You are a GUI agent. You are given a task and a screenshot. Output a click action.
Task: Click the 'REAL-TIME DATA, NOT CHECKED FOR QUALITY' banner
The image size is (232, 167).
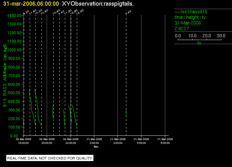point(50,158)
